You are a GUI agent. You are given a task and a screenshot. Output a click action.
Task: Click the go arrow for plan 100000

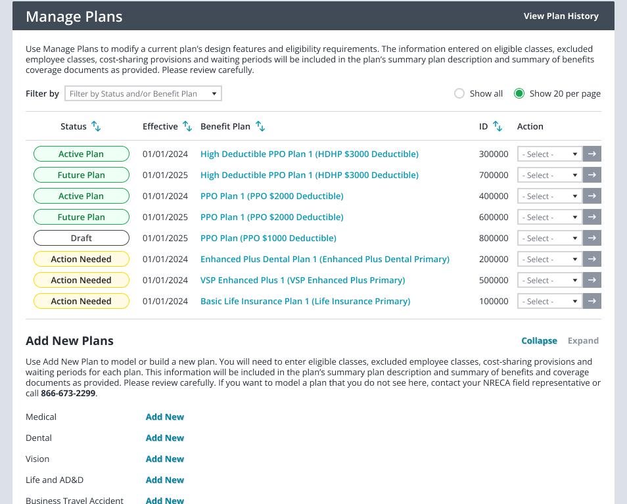[x=592, y=302]
